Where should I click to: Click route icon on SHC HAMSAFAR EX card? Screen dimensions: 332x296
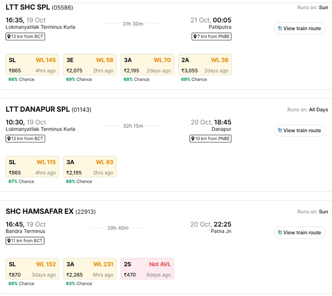click(x=280, y=233)
